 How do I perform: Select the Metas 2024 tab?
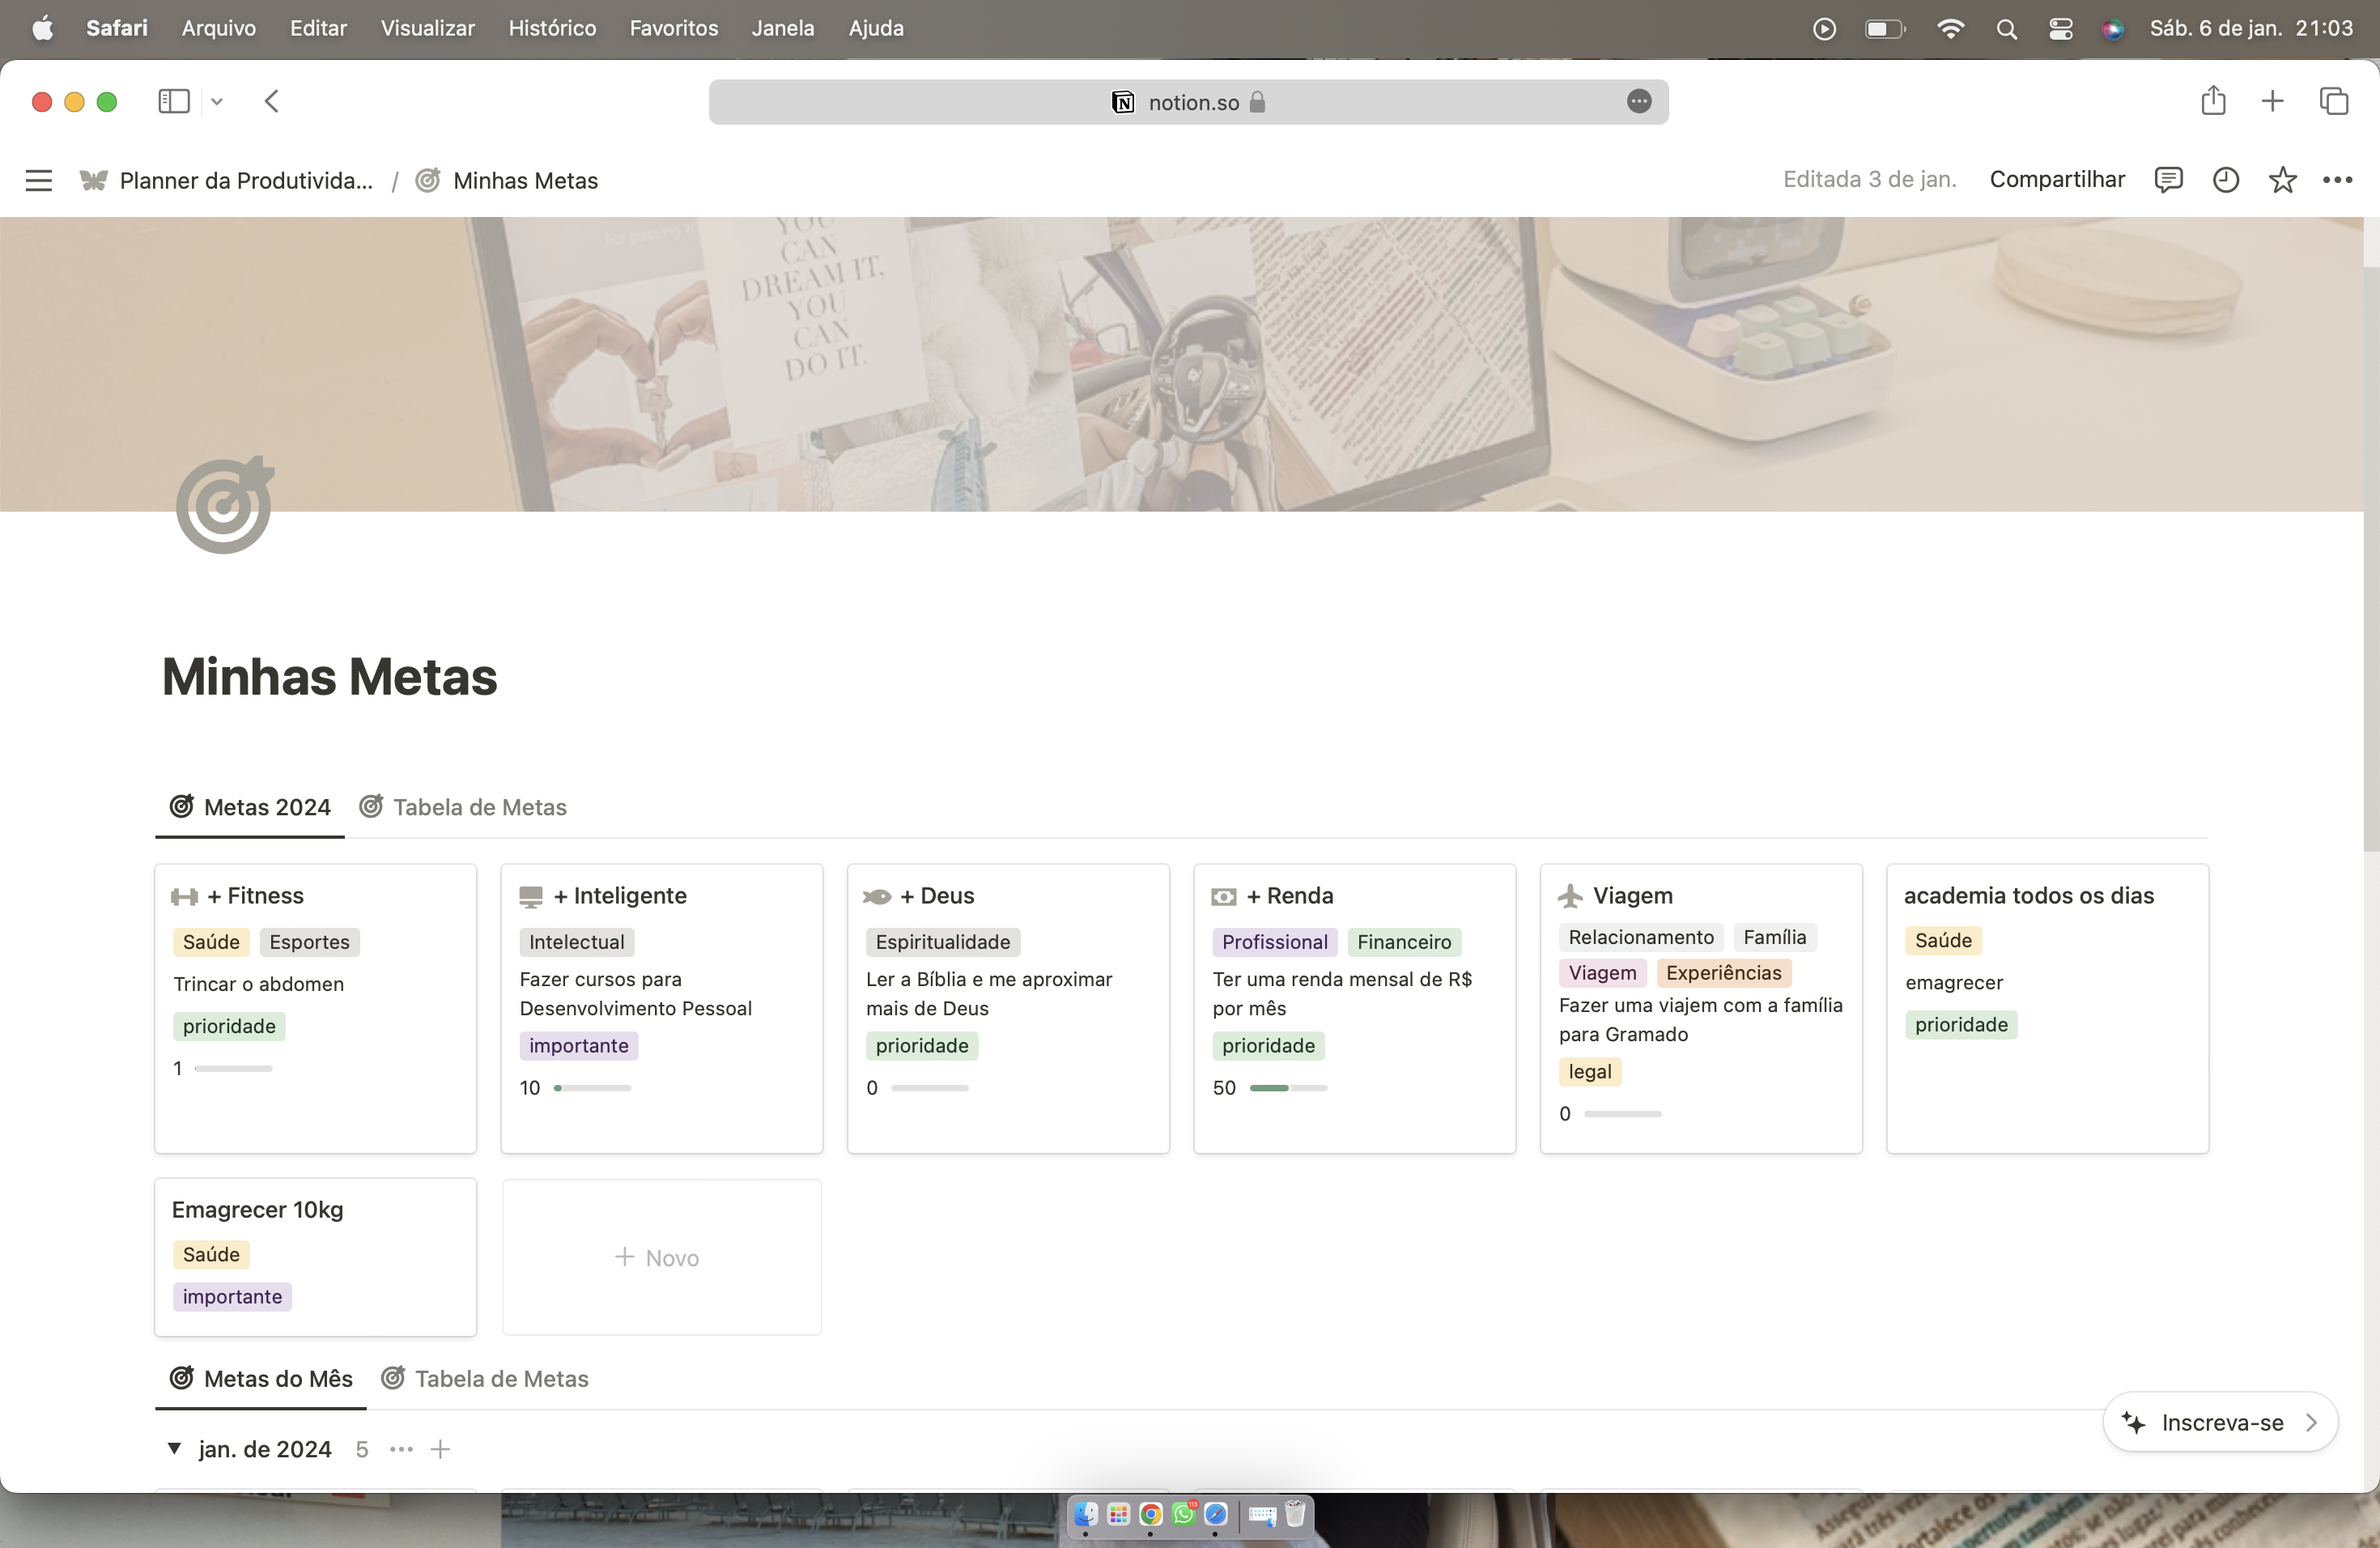tap(250, 807)
